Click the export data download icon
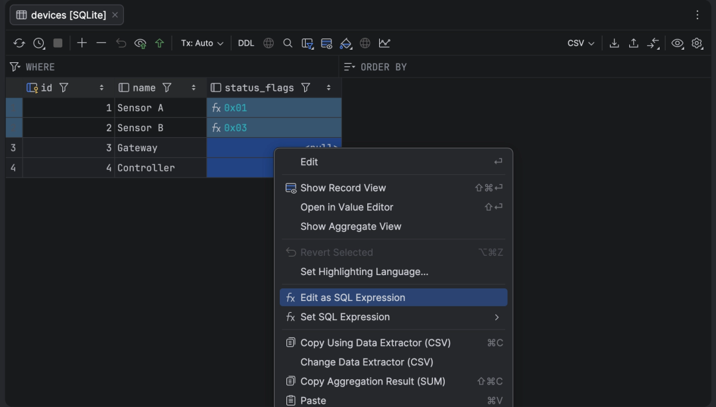Viewport: 716px width, 407px height. click(614, 43)
